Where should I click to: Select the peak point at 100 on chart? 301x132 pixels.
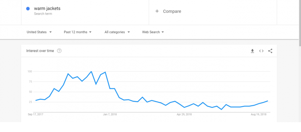91,72
